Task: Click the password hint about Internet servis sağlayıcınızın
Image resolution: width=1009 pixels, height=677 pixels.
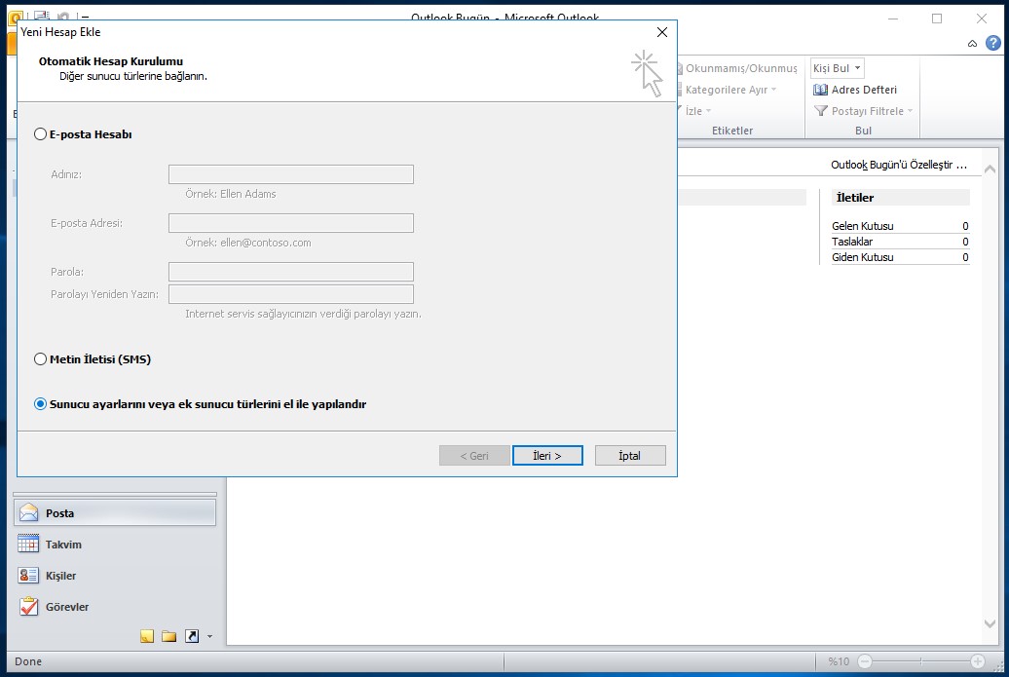Action: [x=303, y=314]
